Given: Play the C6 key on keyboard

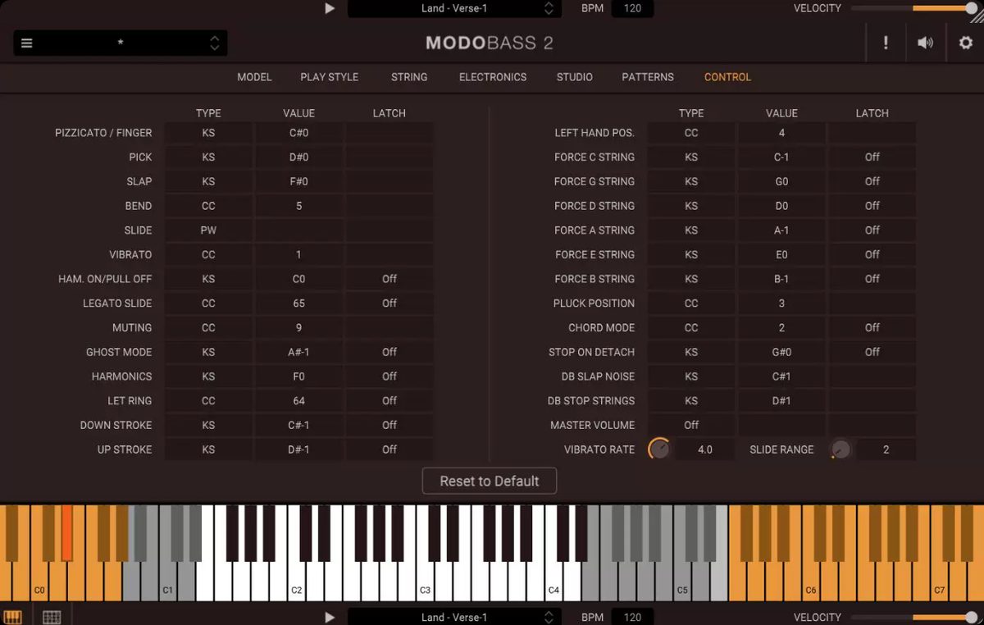Looking at the screenshot, I should [x=811, y=582].
